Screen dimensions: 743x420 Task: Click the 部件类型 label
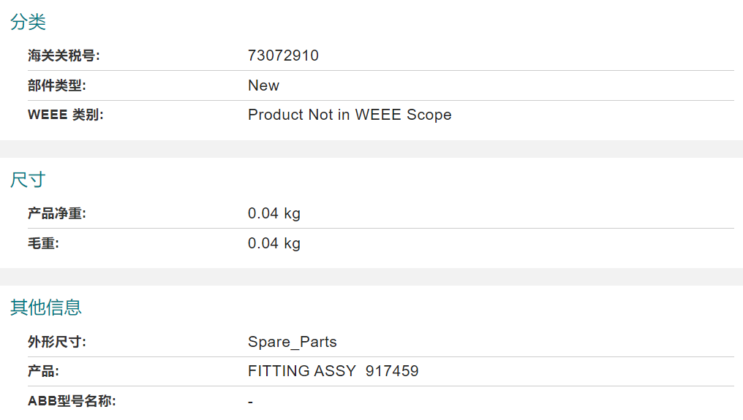click(x=57, y=85)
